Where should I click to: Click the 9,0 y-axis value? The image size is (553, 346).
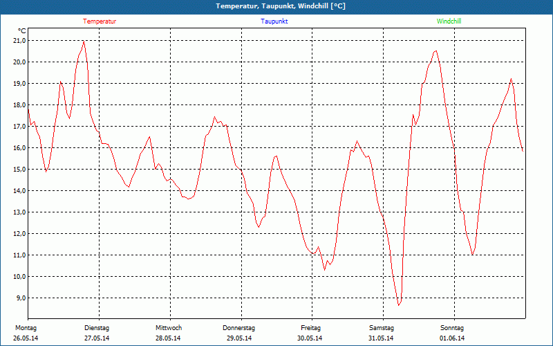point(21,298)
